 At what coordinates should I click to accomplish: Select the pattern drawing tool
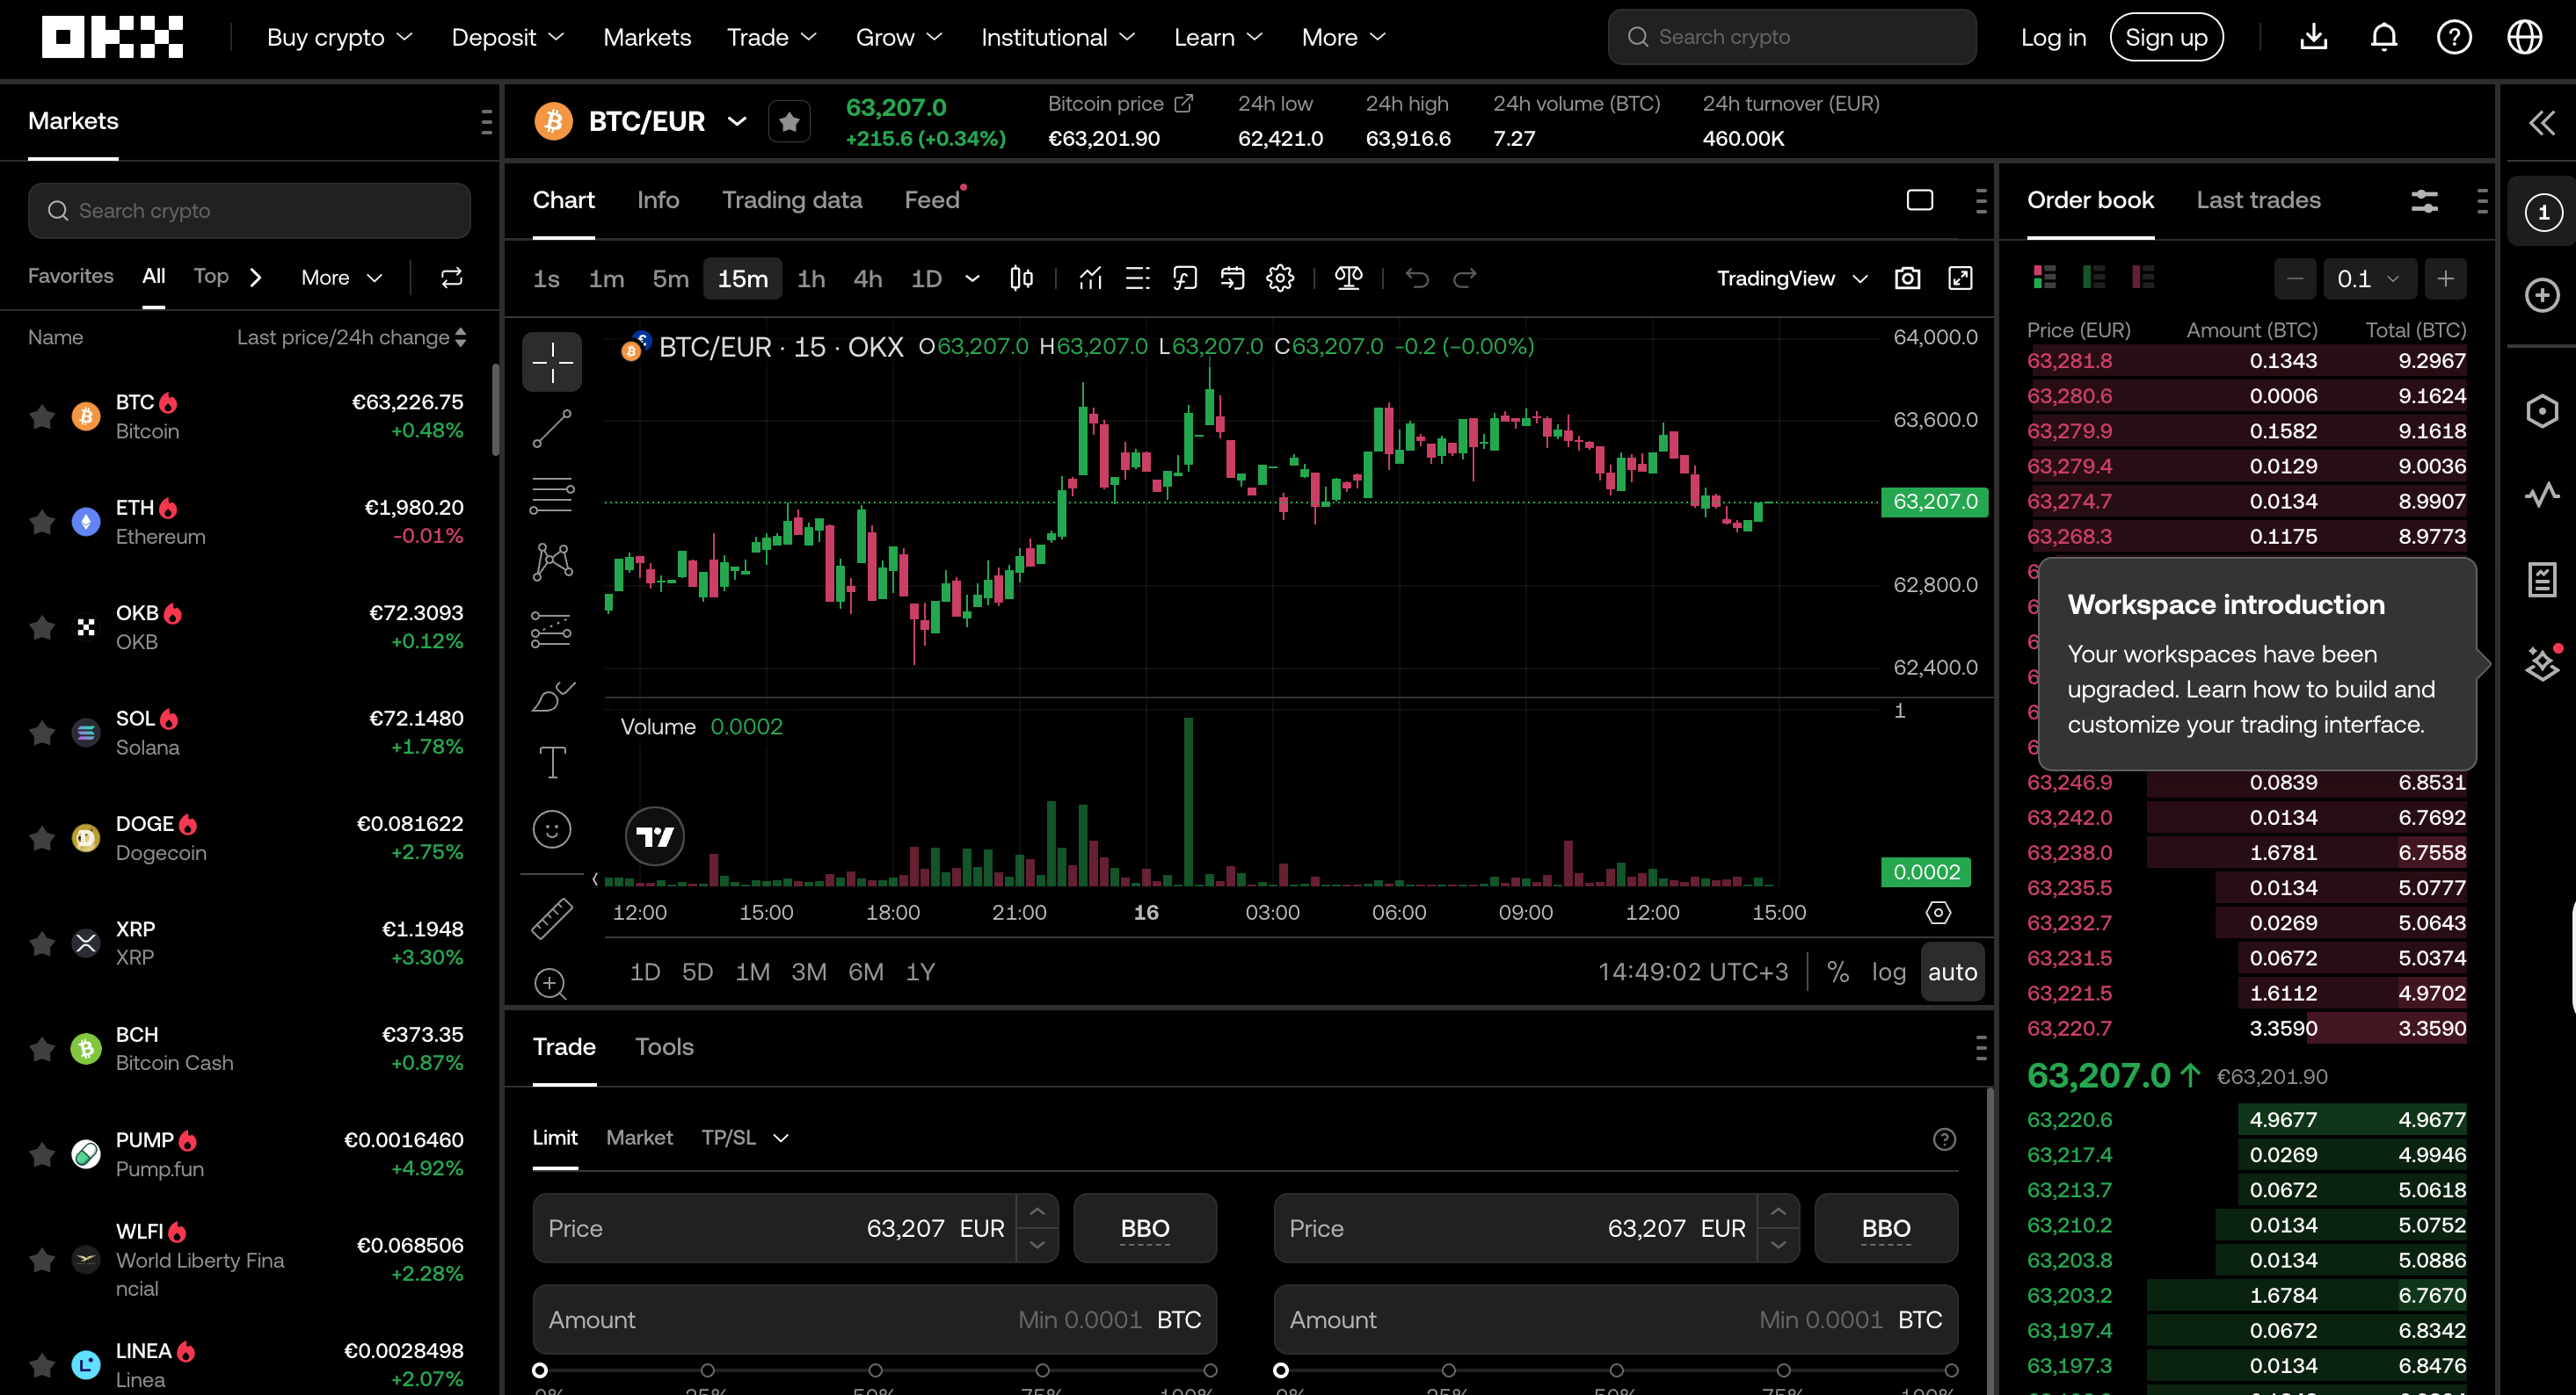pyautogui.click(x=552, y=561)
